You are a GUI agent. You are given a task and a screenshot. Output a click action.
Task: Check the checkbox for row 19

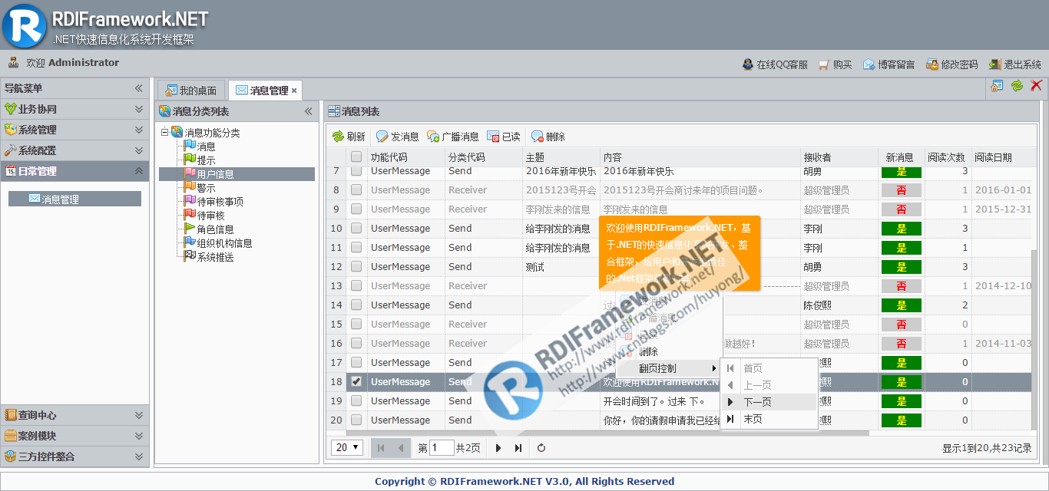click(x=356, y=400)
